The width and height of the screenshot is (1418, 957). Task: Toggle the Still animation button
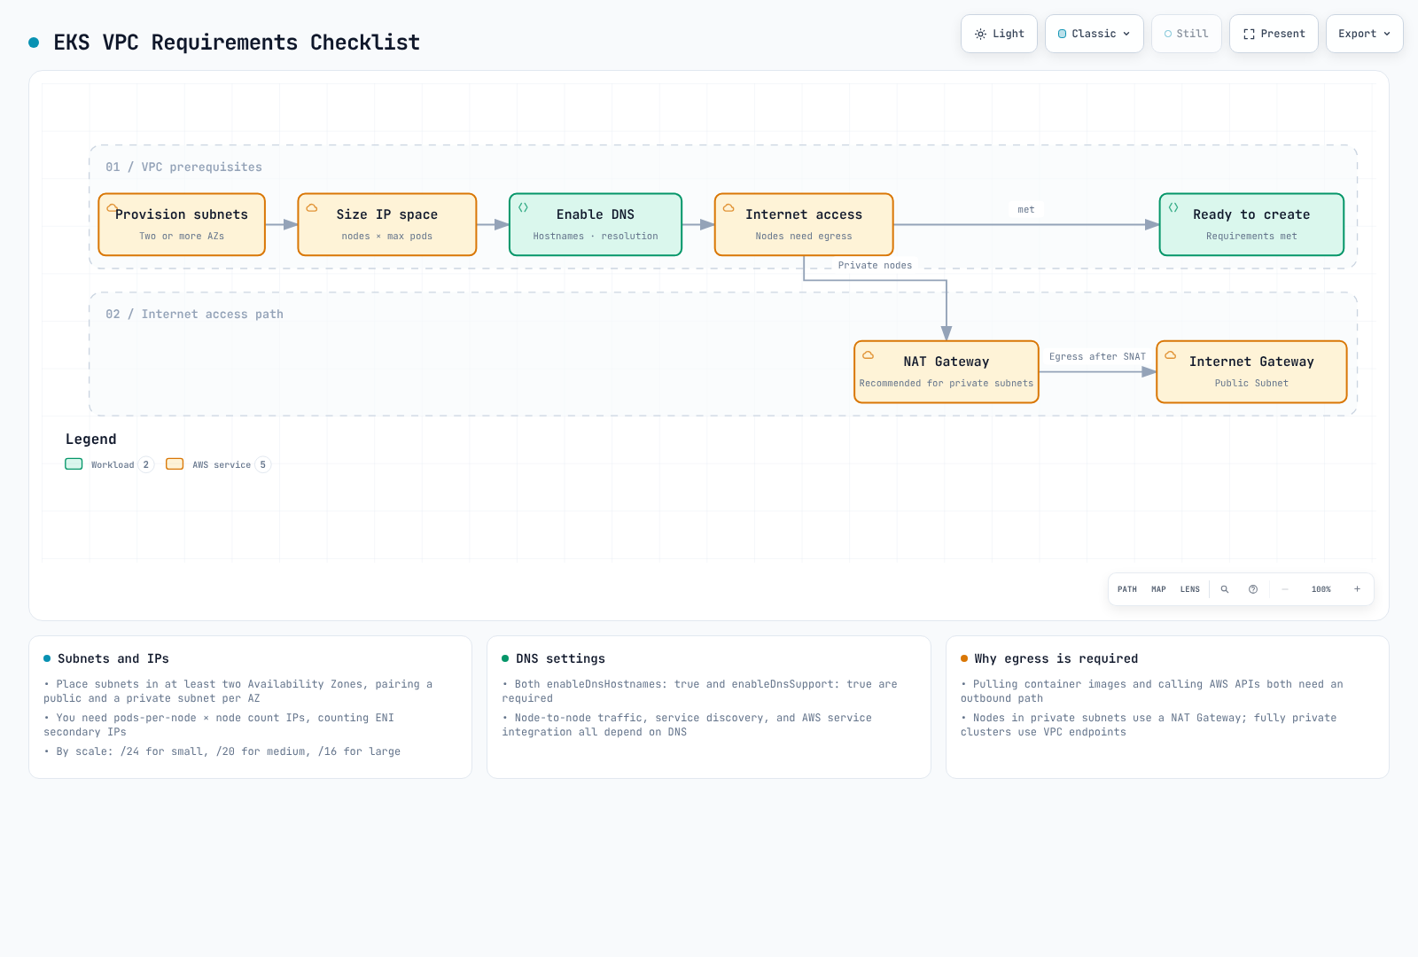coord(1187,34)
